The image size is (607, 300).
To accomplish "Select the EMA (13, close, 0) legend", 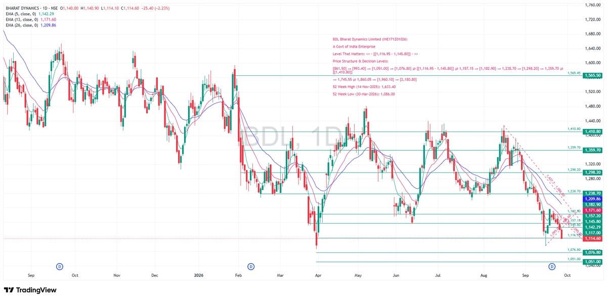I will click(x=21, y=19).
